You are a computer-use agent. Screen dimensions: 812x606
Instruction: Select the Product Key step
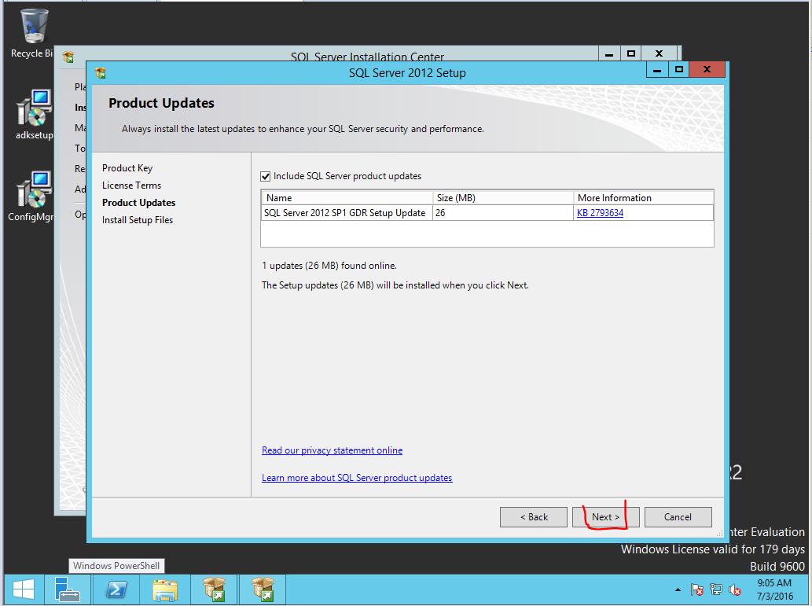click(127, 168)
